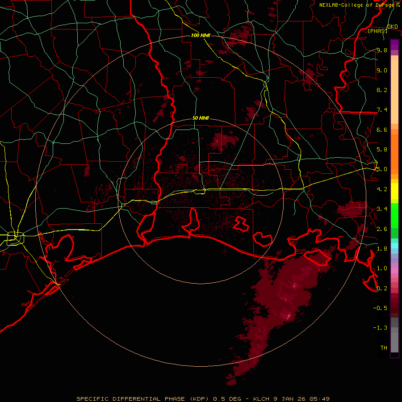Click the -1.3 value on the color scale

coord(380,328)
